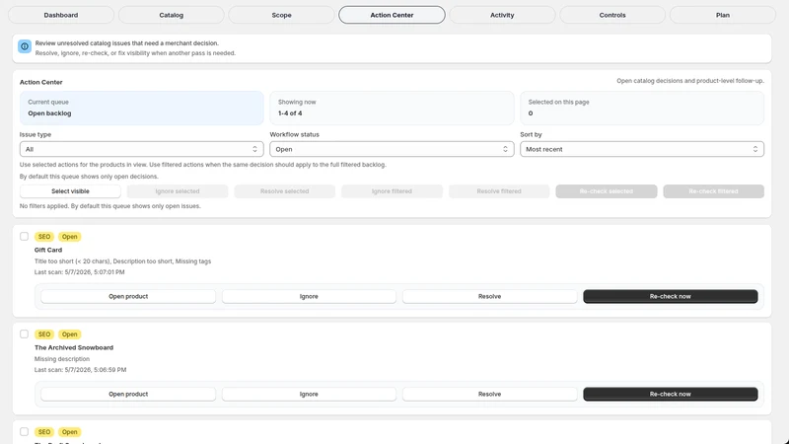Screen dimensions: 789x444
Task: Open product for The Archived Snowboard
Action: tap(128, 394)
